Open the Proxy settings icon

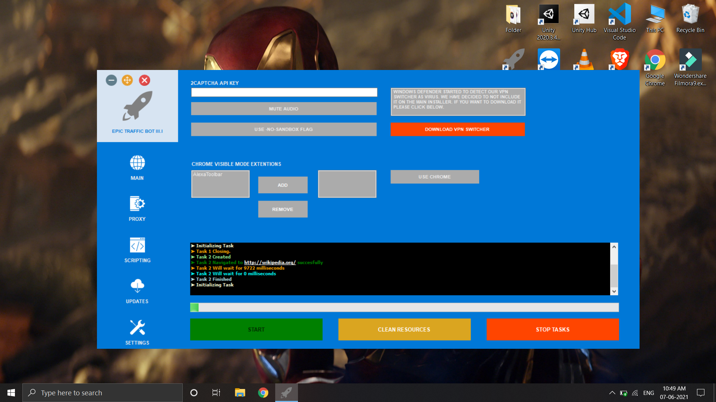point(137,204)
